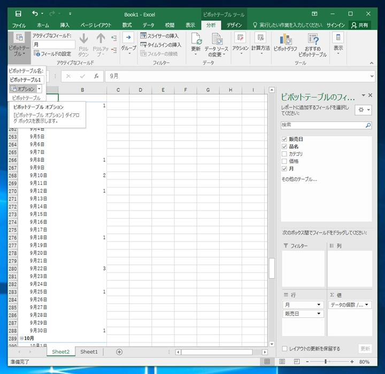Click the ribbon display options icon

314,14
